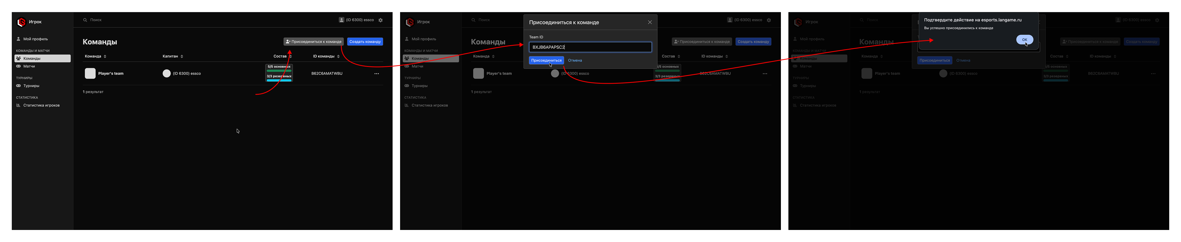Click the user avatar icon beside undimmed essco
Image resolution: width=1181 pixels, height=242 pixels.
point(341,20)
